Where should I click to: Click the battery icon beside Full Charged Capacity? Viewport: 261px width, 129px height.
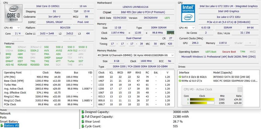pyautogui.click(x=83, y=117)
